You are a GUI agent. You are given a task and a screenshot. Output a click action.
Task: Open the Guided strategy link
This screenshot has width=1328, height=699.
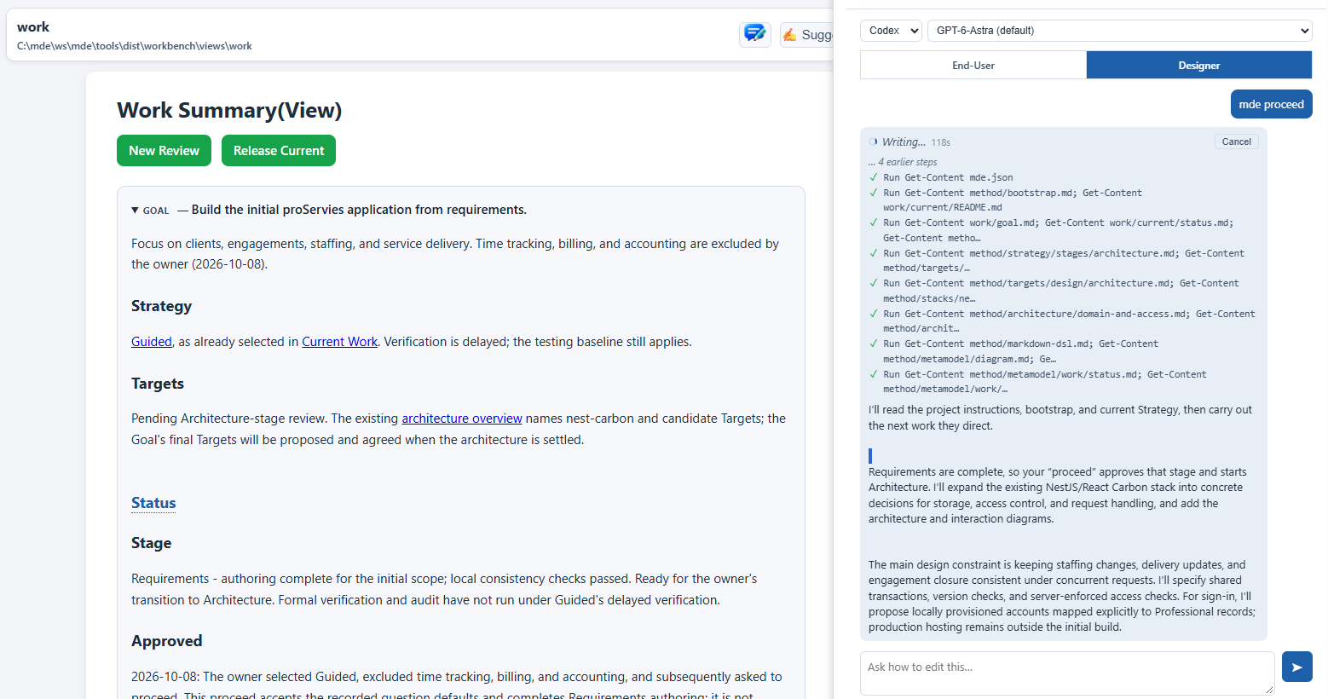click(152, 342)
